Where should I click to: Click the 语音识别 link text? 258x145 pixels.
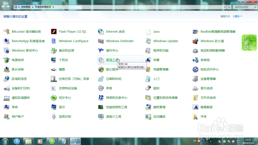pyautogui.click(x=65, y=117)
